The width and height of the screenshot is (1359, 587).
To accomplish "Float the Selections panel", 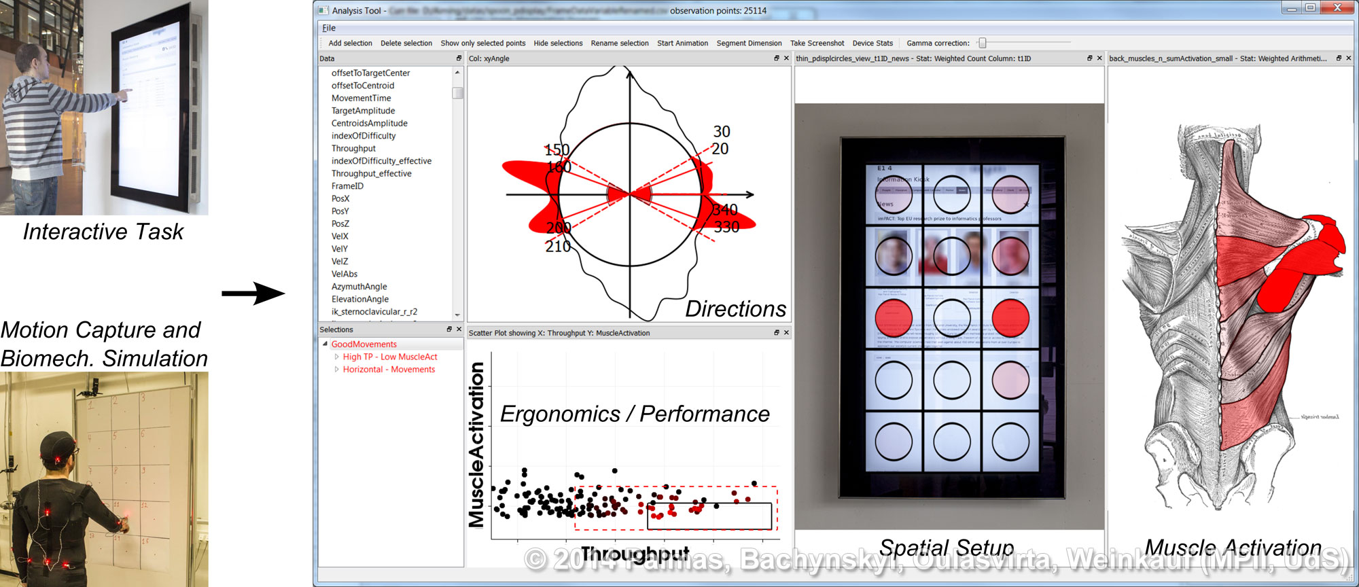I will pyautogui.click(x=449, y=330).
